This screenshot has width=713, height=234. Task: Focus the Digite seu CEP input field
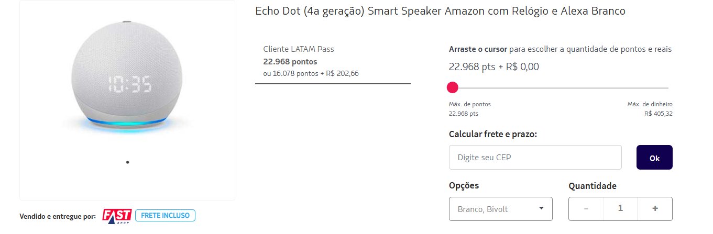535,157
